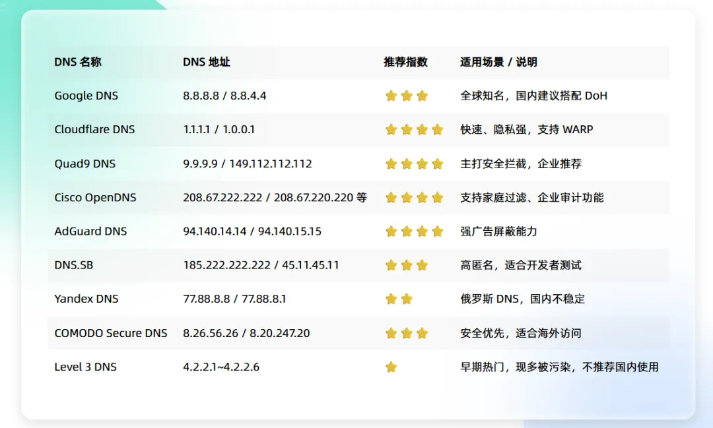The width and height of the screenshot is (713, 428).
Task: Select the '1.1.1.1 / 1.0.0.1' address
Action: point(219,129)
